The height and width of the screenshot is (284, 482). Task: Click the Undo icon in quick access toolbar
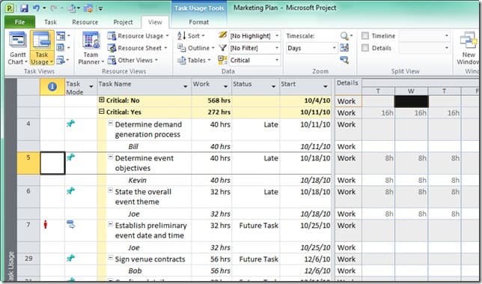(x=37, y=7)
